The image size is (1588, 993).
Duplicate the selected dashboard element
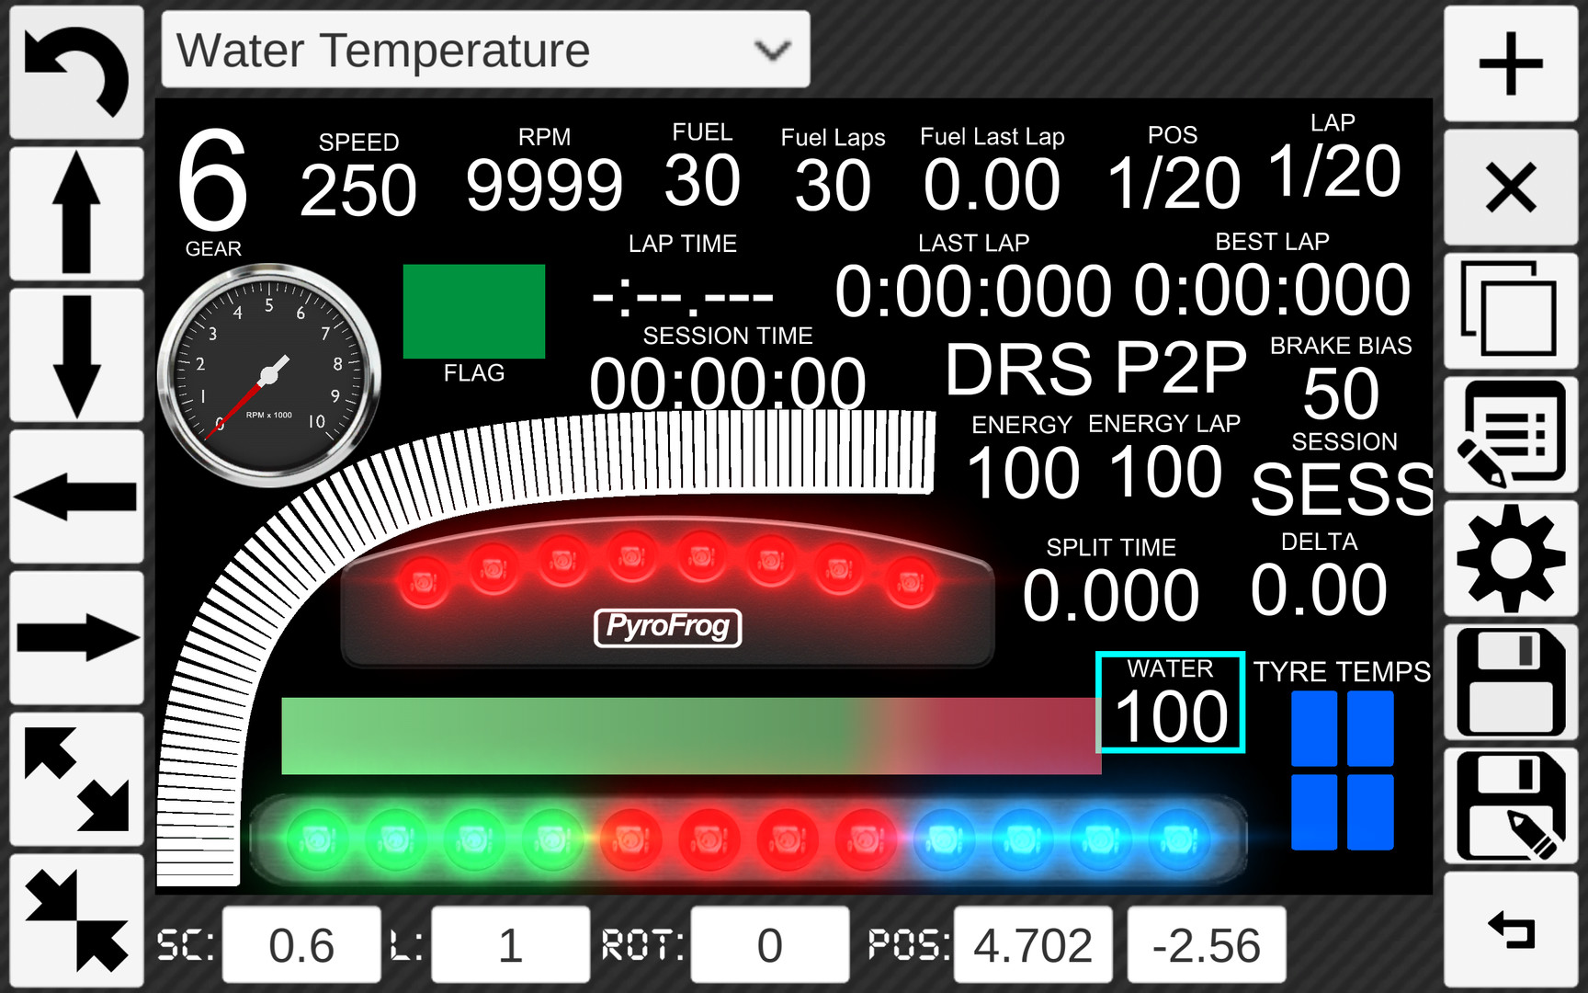[1511, 313]
